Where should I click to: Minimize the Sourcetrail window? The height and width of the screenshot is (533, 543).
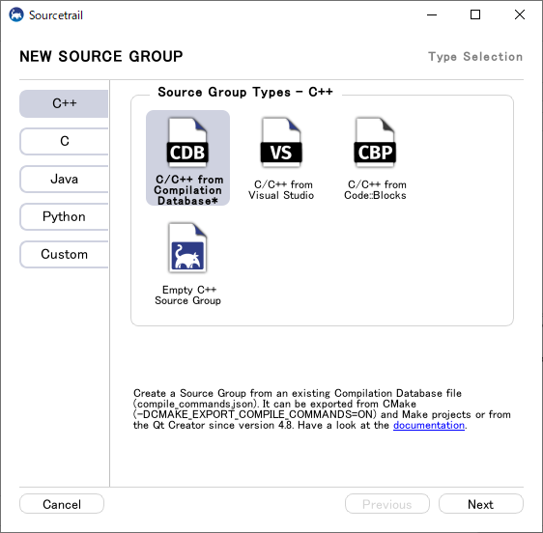[432, 14]
